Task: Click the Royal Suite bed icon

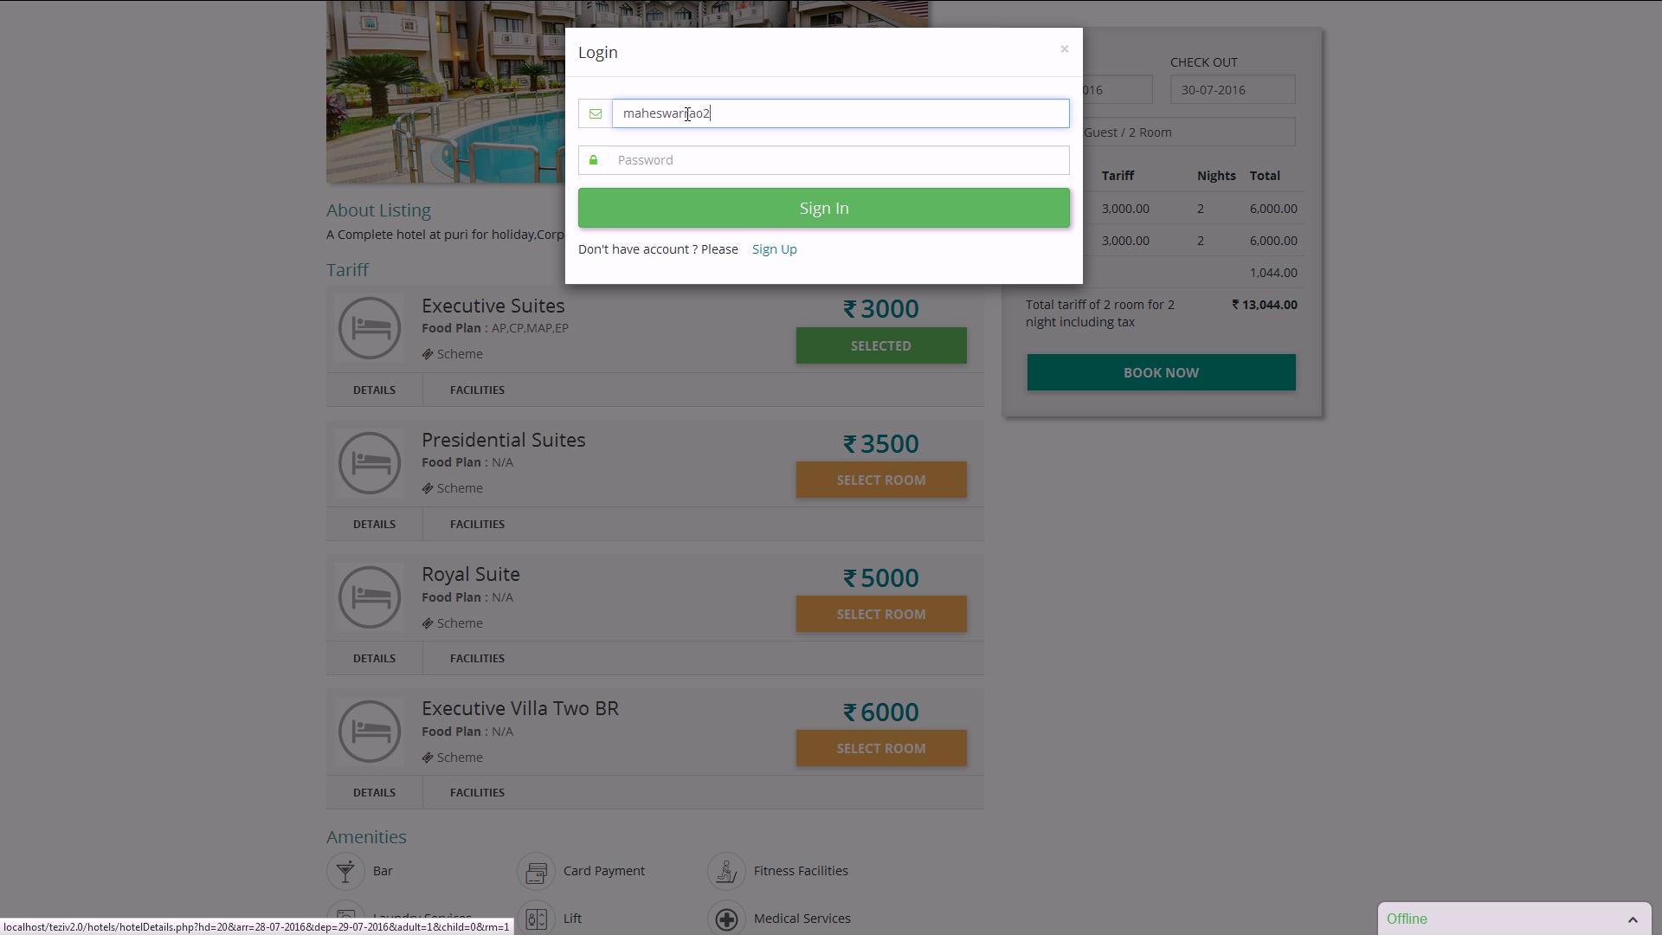Action: pos(370,596)
